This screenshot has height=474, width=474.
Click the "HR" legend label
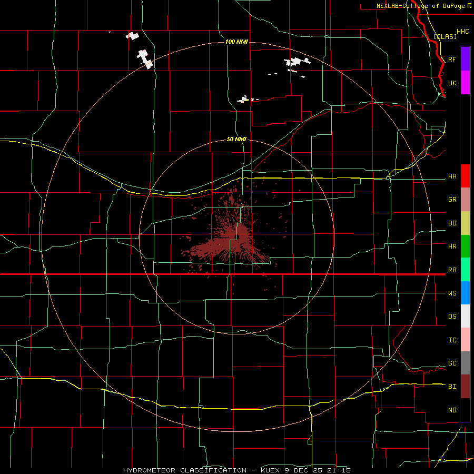tap(452, 246)
